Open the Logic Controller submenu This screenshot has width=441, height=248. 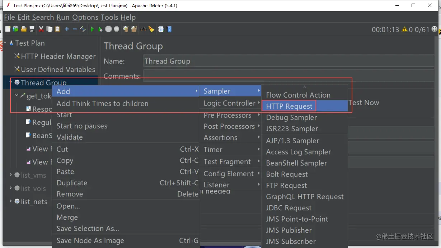coord(230,103)
